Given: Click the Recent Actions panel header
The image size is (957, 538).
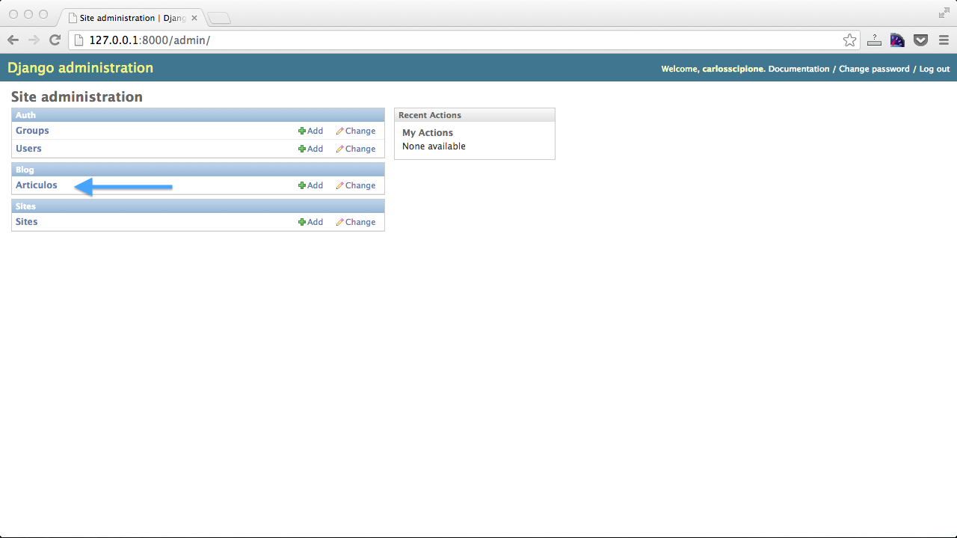Looking at the screenshot, I should (475, 115).
